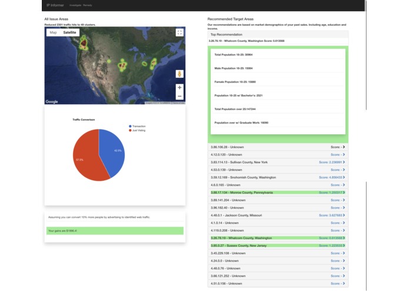Select the 4.51.0.156 Unknown row
The width and height of the screenshot is (409, 291).
click(278, 283)
